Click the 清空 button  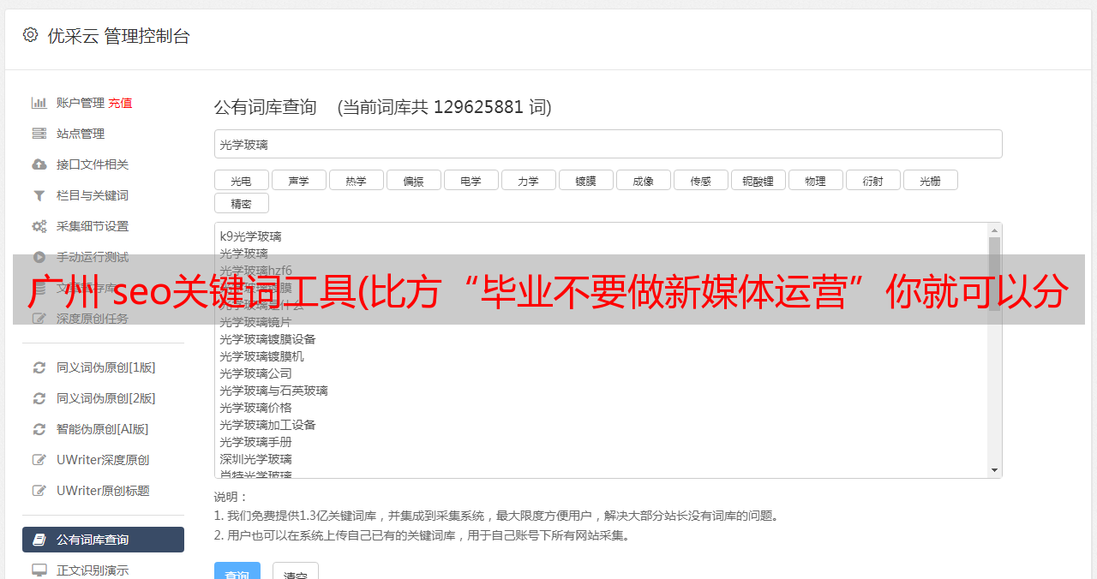tap(296, 571)
